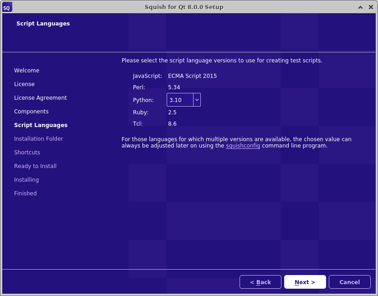Select the "Installing" sidebar entry
The image size is (378, 296).
click(x=26, y=179)
